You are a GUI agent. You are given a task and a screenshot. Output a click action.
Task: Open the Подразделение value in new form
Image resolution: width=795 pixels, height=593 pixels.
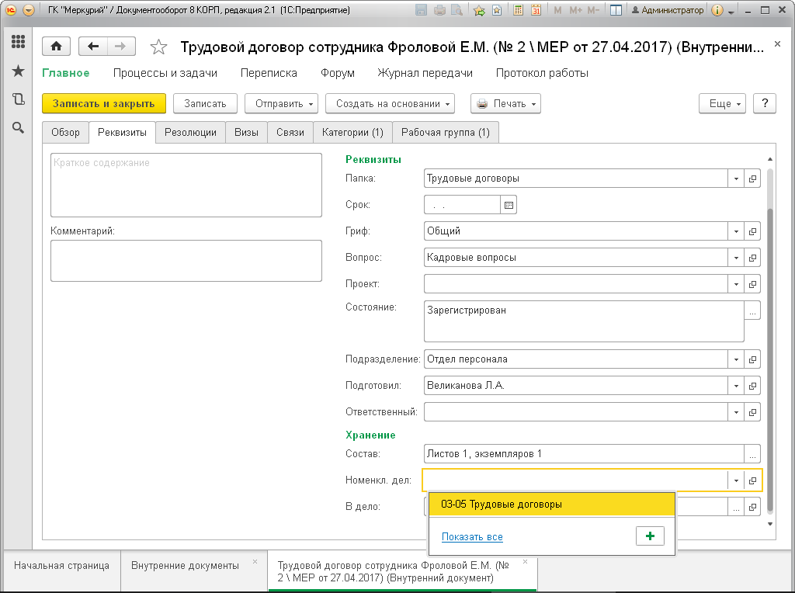pyautogui.click(x=752, y=359)
